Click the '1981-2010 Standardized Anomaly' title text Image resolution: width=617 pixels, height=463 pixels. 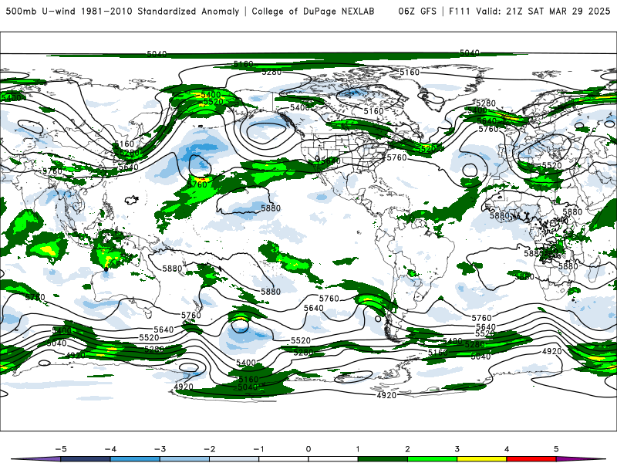click(160, 11)
